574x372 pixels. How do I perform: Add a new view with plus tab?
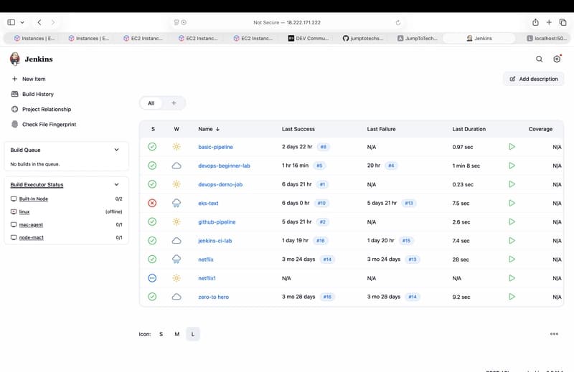(x=173, y=103)
